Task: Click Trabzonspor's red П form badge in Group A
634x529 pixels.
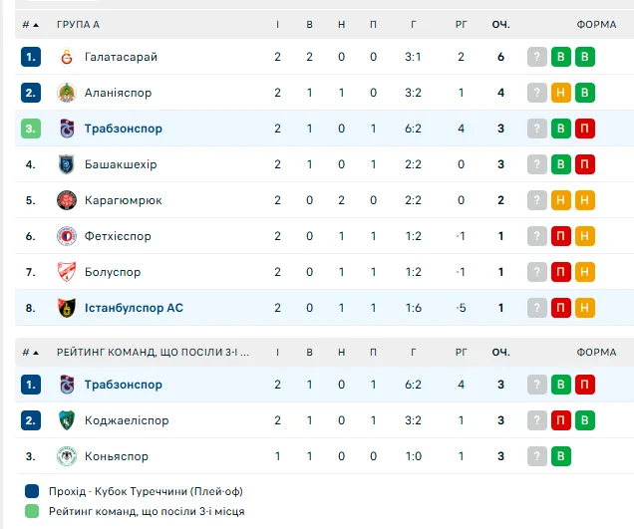Action: [x=585, y=129]
